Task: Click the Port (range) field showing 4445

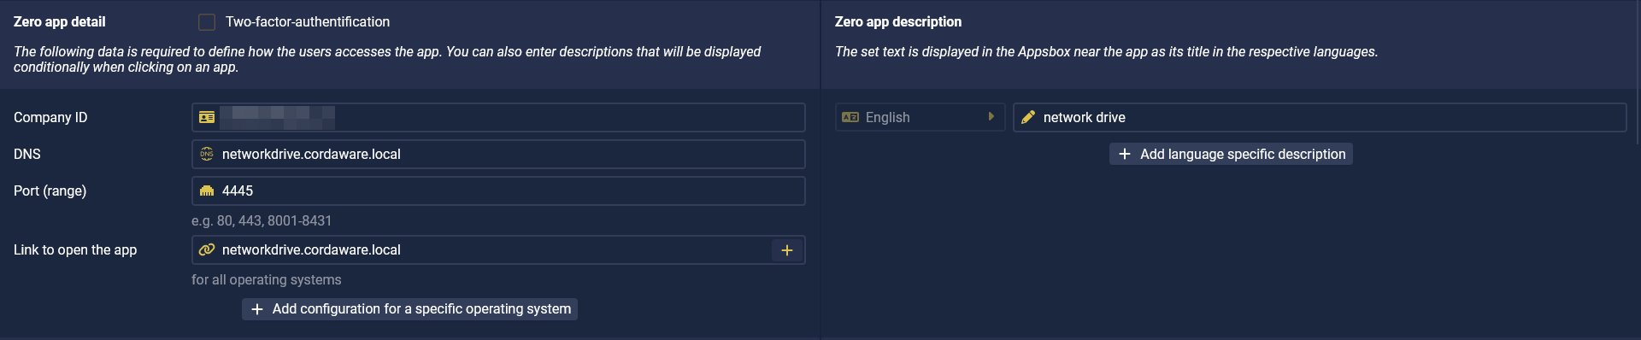Action: [x=498, y=191]
